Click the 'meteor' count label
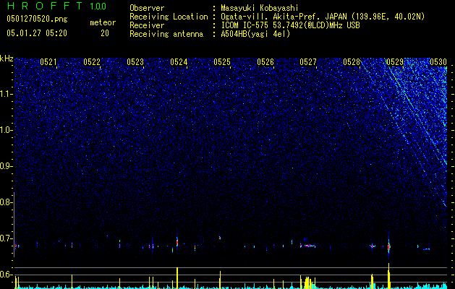This screenshot has height=289, width=455. pos(103,22)
